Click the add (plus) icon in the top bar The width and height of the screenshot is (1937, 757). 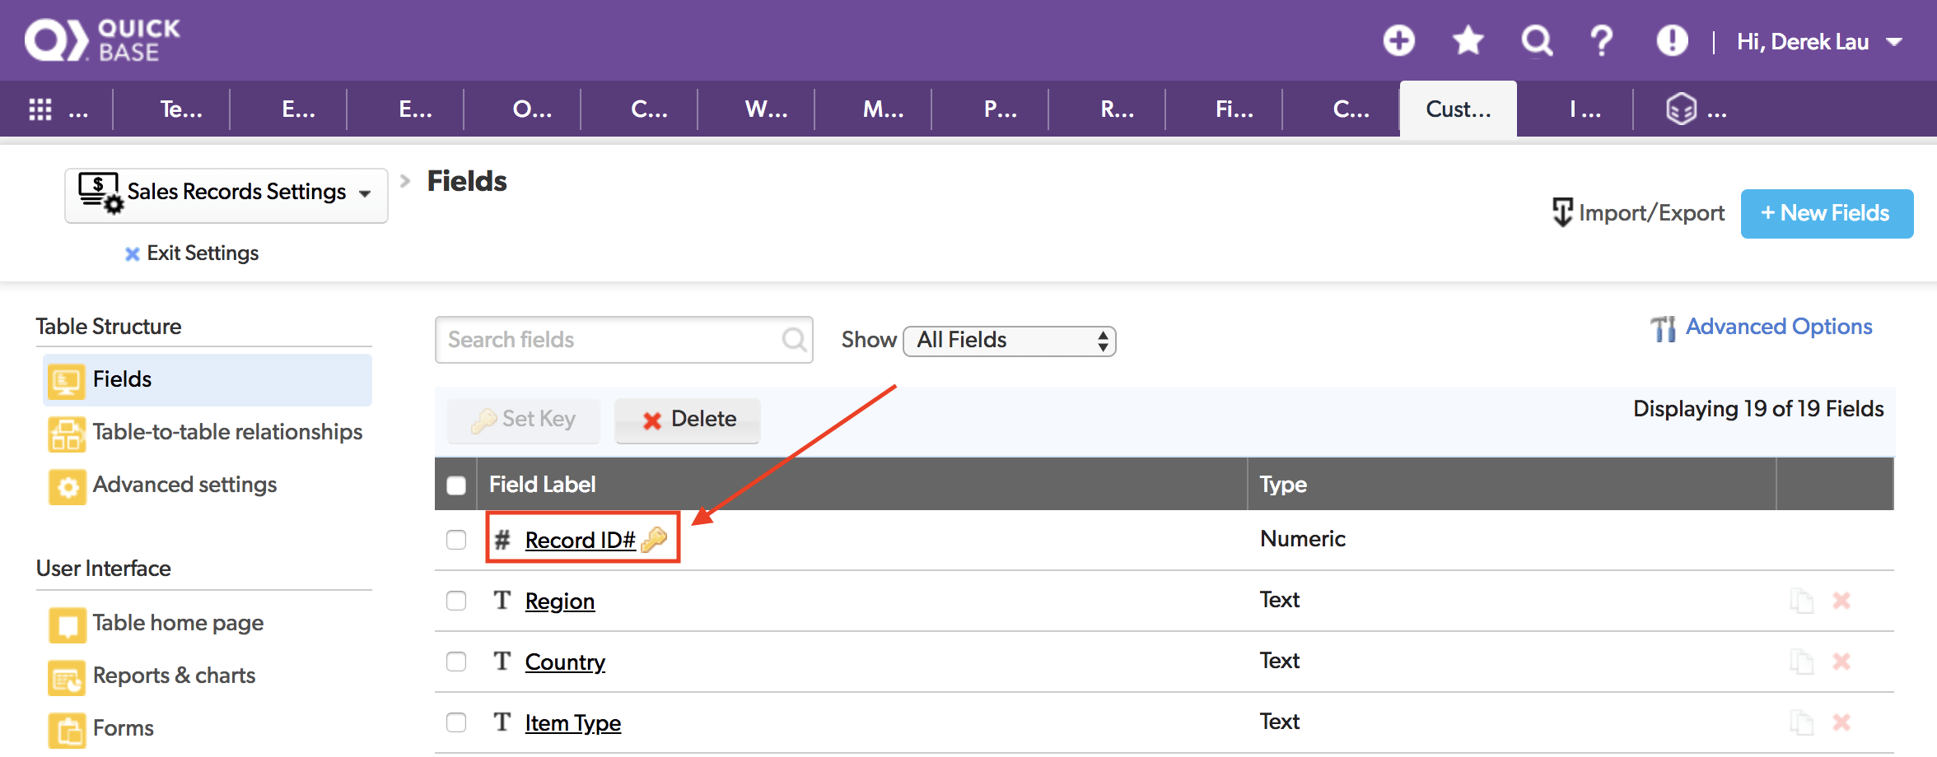click(1398, 39)
